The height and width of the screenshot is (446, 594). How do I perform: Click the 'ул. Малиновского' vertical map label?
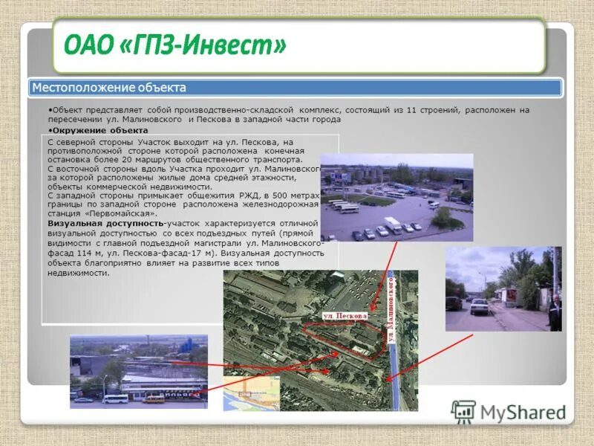391,310
